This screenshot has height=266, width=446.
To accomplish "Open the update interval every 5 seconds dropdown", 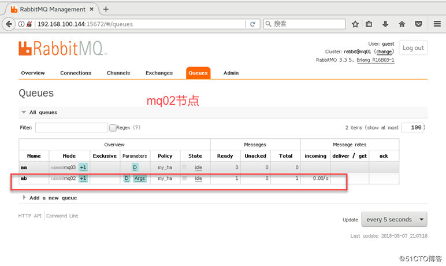I will (x=394, y=219).
